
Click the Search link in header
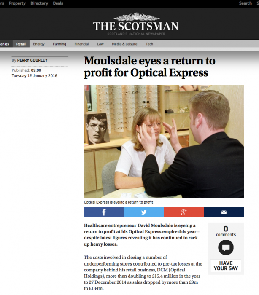click(245, 3)
